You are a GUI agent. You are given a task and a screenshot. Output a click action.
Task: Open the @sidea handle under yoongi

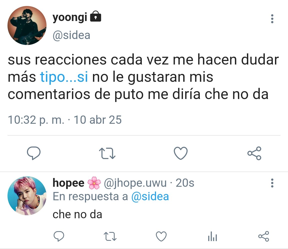(x=71, y=35)
